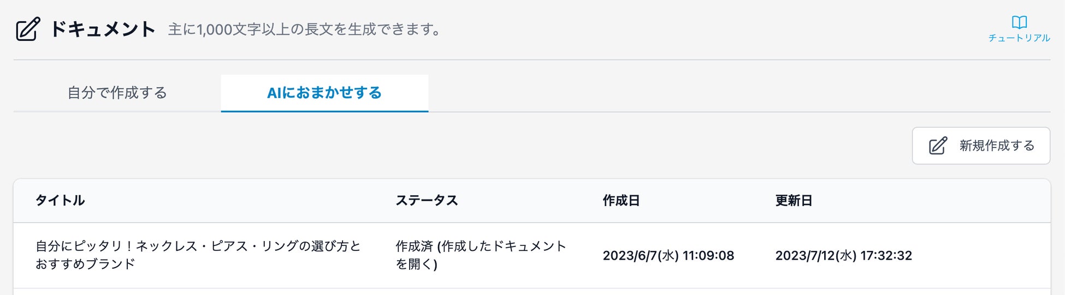Switch to the 自分で作成する tab
This screenshot has width=1065, height=295.
tap(117, 93)
